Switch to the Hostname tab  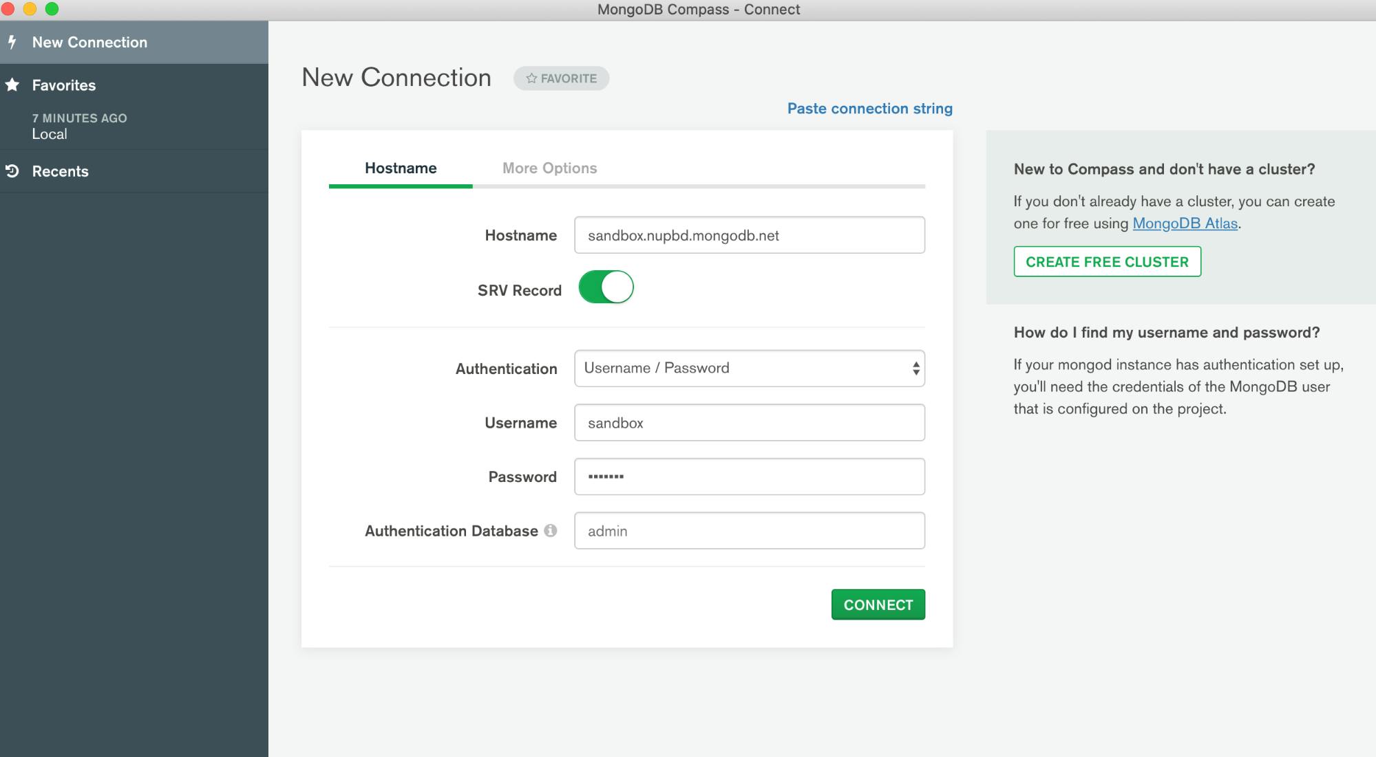click(x=400, y=168)
